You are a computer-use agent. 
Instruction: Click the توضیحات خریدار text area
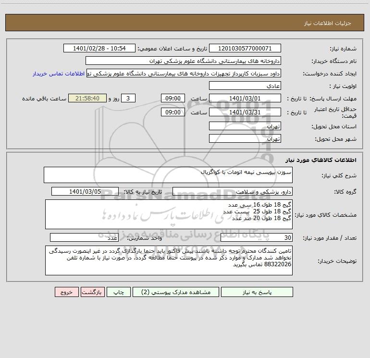[x=169, y=260]
